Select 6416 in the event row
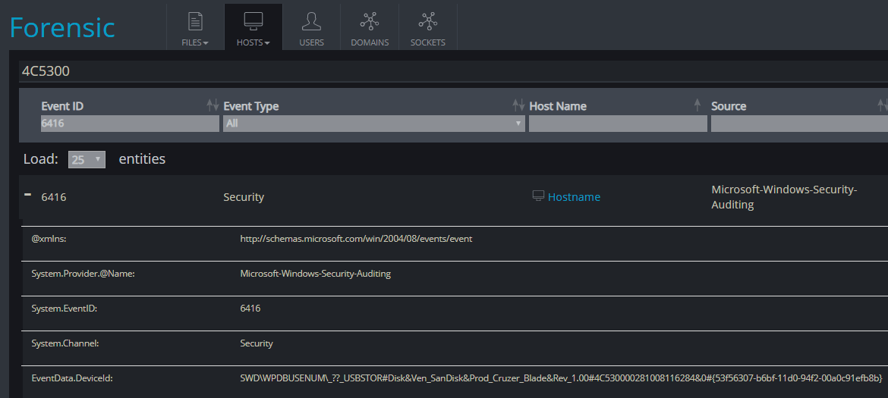This screenshot has width=888, height=398. [54, 197]
